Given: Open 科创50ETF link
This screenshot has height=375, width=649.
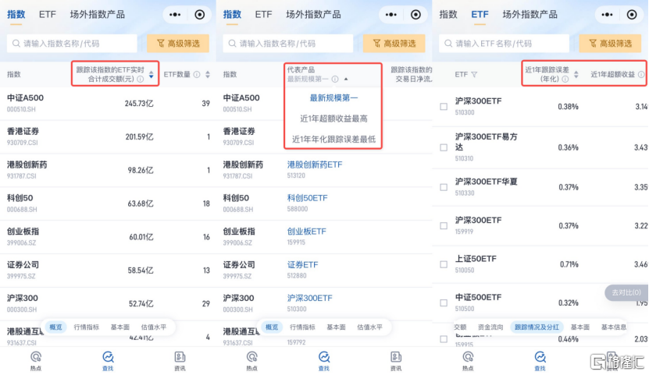Looking at the screenshot, I should (307, 198).
